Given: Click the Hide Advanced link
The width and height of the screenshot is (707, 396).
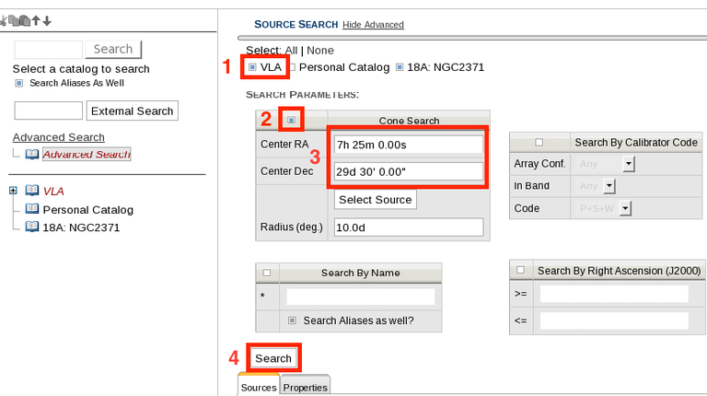Looking at the screenshot, I should 373,25.
